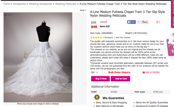This screenshot has width=174, height=107.
Task: Click the Zoom magnifier icon on product image
Action: point(6,15)
